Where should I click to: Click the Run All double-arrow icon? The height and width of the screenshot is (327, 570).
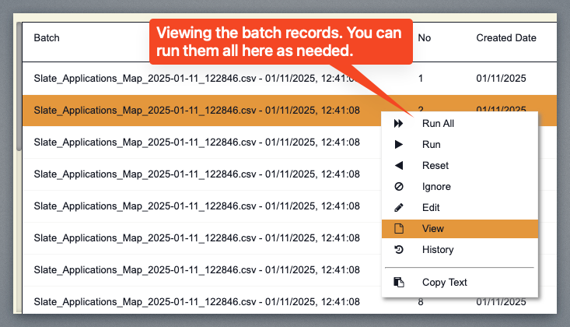pos(399,123)
